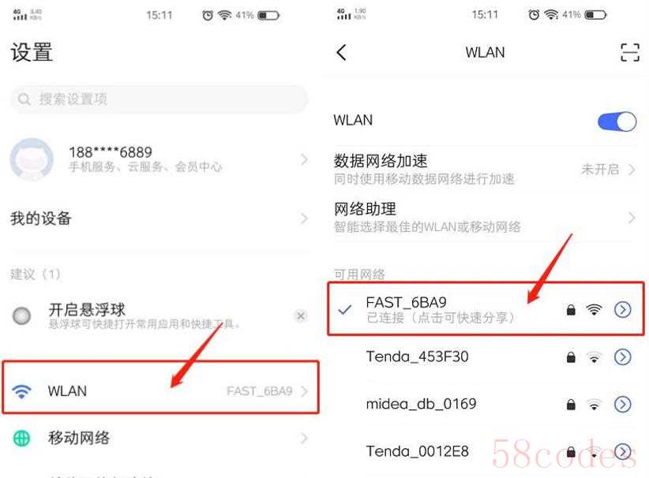Image resolution: width=649 pixels, height=478 pixels.
Task: Open the account row 188****6889
Action: point(159,159)
